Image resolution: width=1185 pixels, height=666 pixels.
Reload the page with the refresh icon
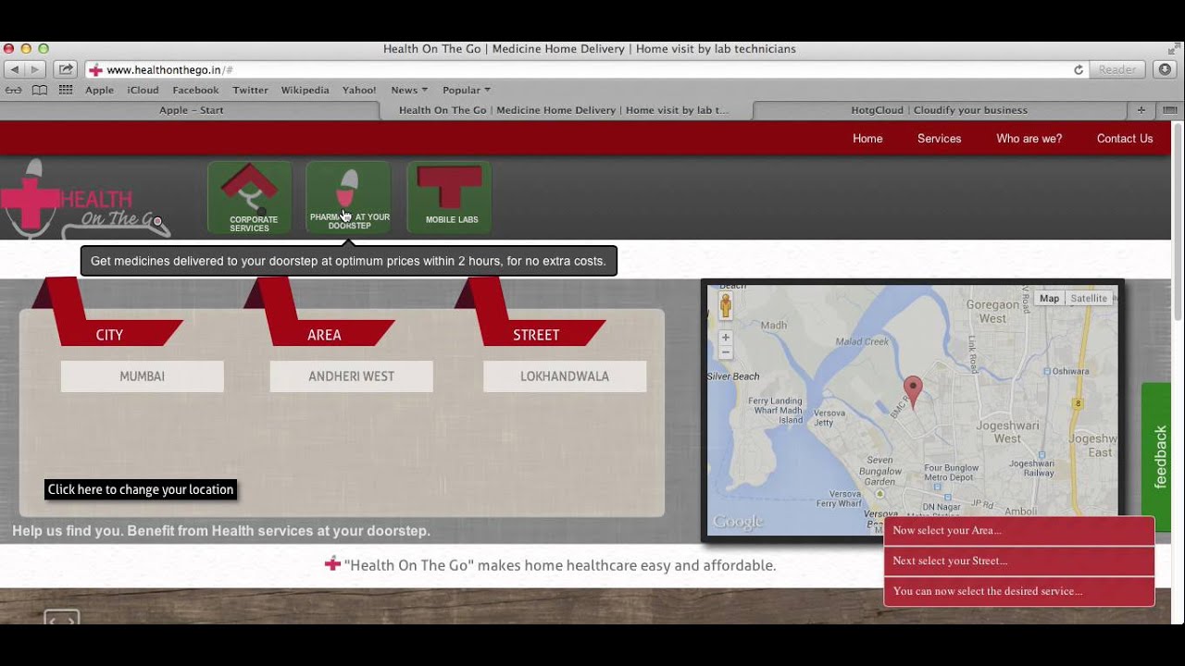point(1079,69)
